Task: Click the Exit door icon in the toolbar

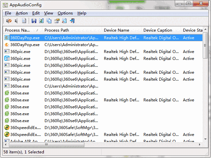Action: 72,21
